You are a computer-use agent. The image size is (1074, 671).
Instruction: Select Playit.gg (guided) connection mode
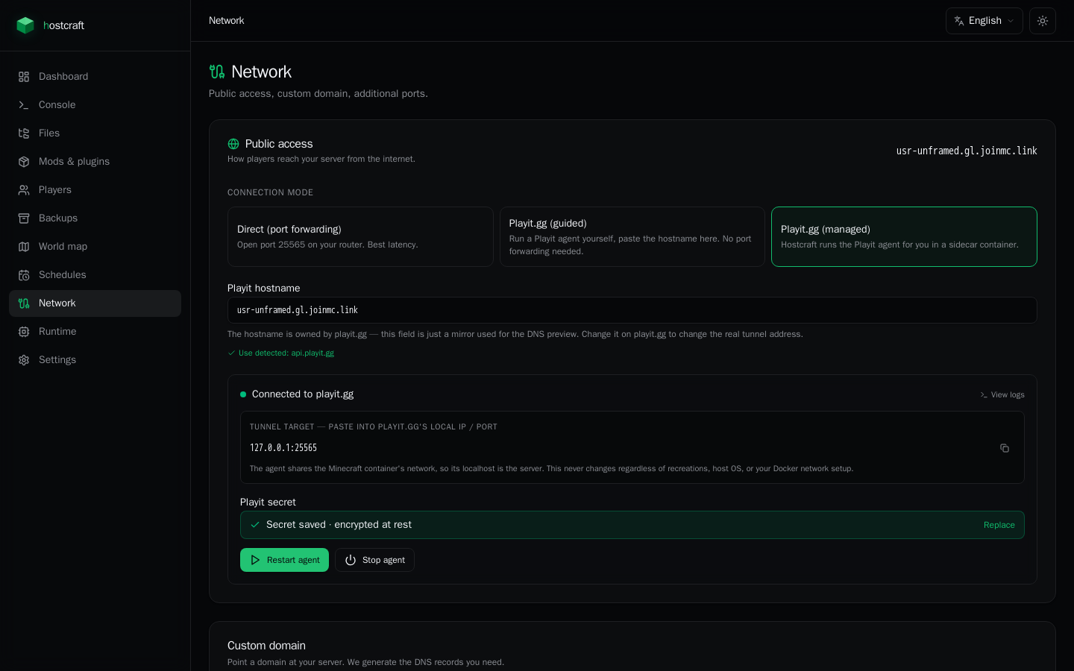pyautogui.click(x=632, y=236)
